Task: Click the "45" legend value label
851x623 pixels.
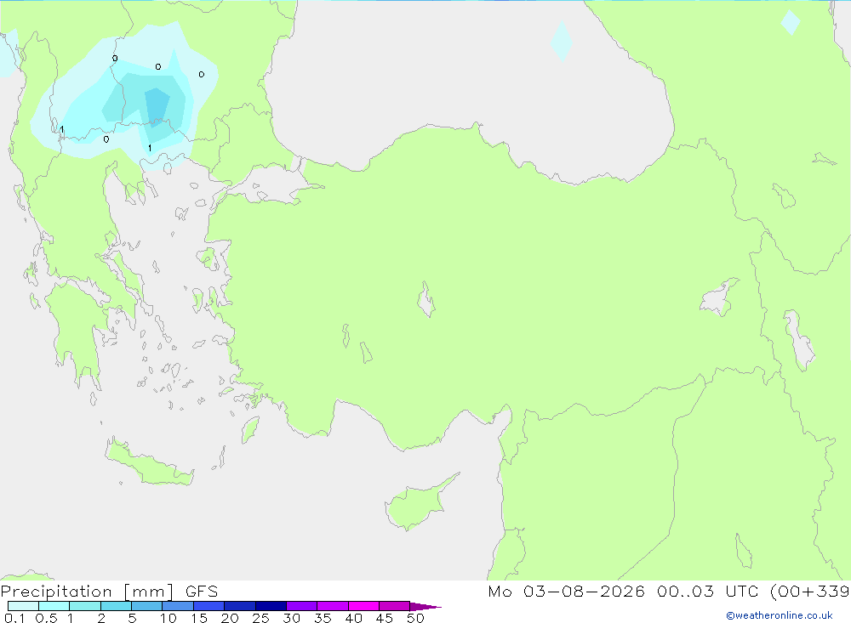Action: point(385,618)
